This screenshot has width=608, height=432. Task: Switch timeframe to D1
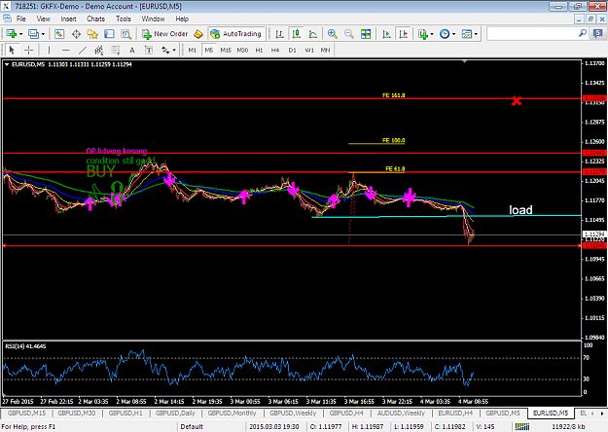pos(292,50)
